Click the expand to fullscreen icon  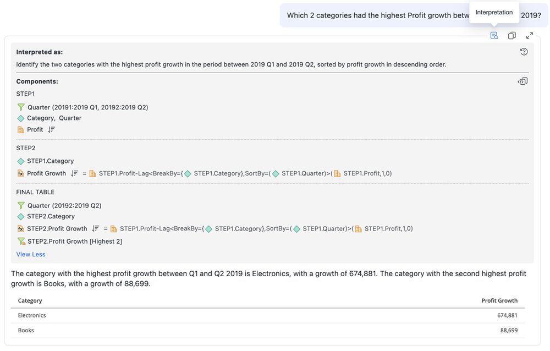coord(529,36)
